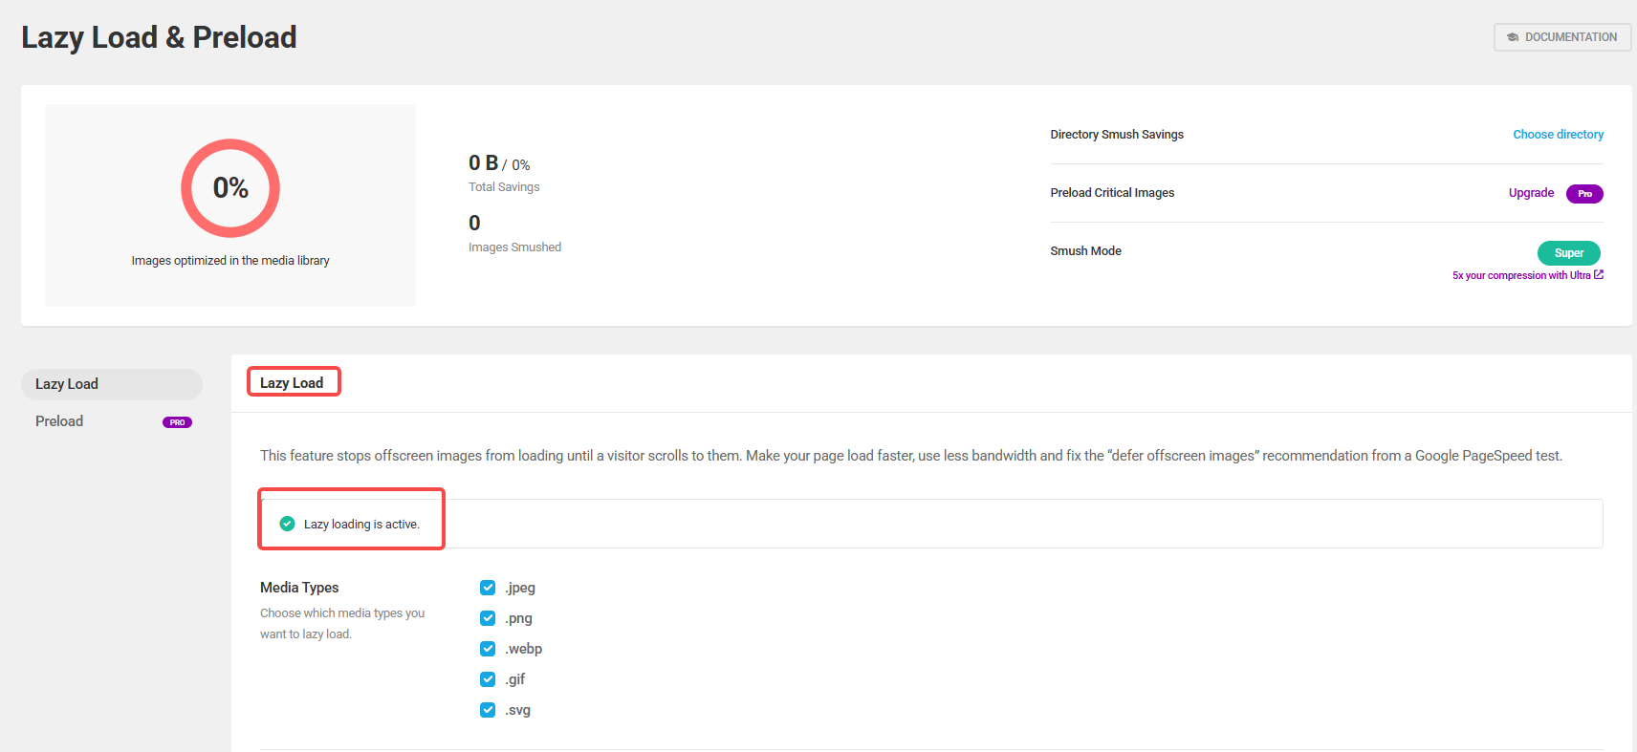Screen dimensions: 1637x752
Task: Click the green check icon in lazy loading notice
Action: click(287, 524)
